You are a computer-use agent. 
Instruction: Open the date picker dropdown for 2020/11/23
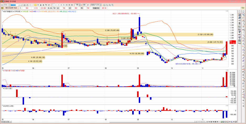click(100, 5)
